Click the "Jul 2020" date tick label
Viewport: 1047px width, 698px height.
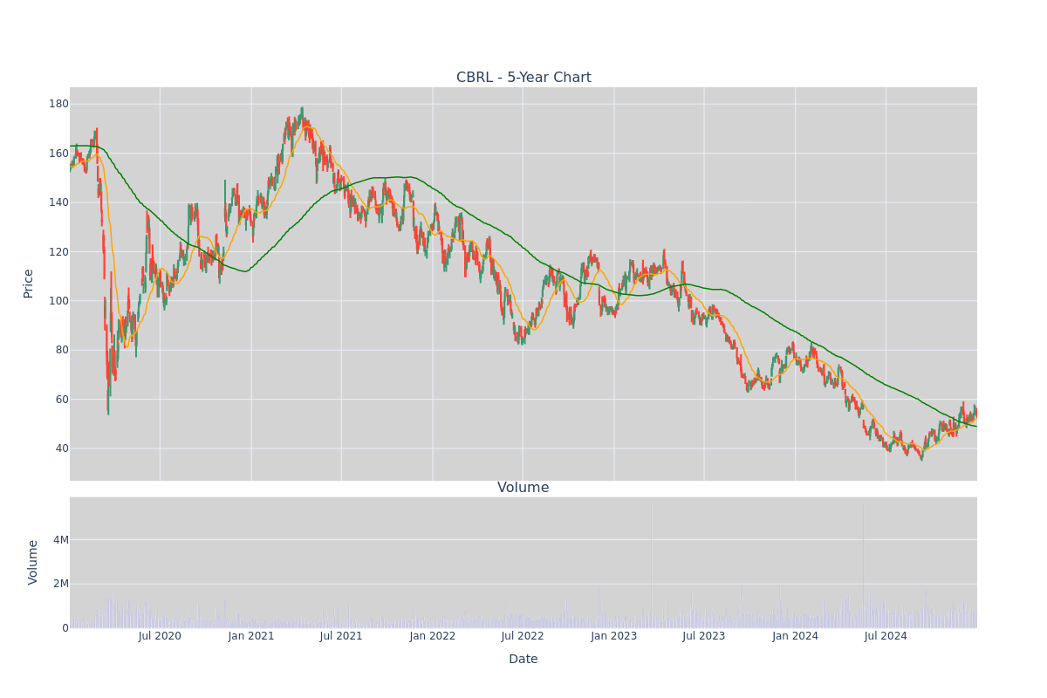point(160,636)
